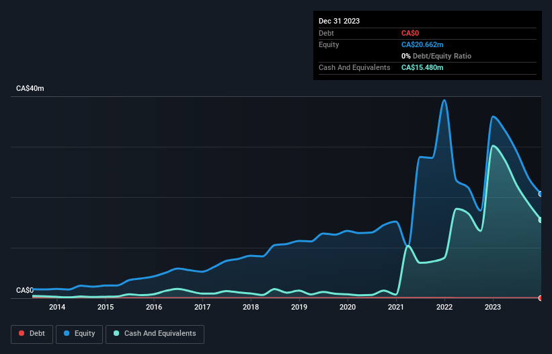Select the 2017 x-axis label
552x354 pixels.
pos(202,307)
